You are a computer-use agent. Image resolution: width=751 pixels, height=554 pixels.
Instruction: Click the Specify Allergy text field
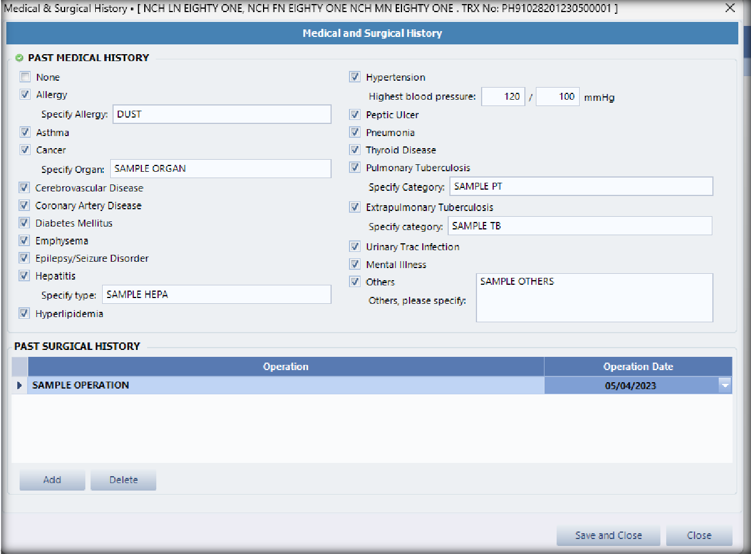pos(221,114)
